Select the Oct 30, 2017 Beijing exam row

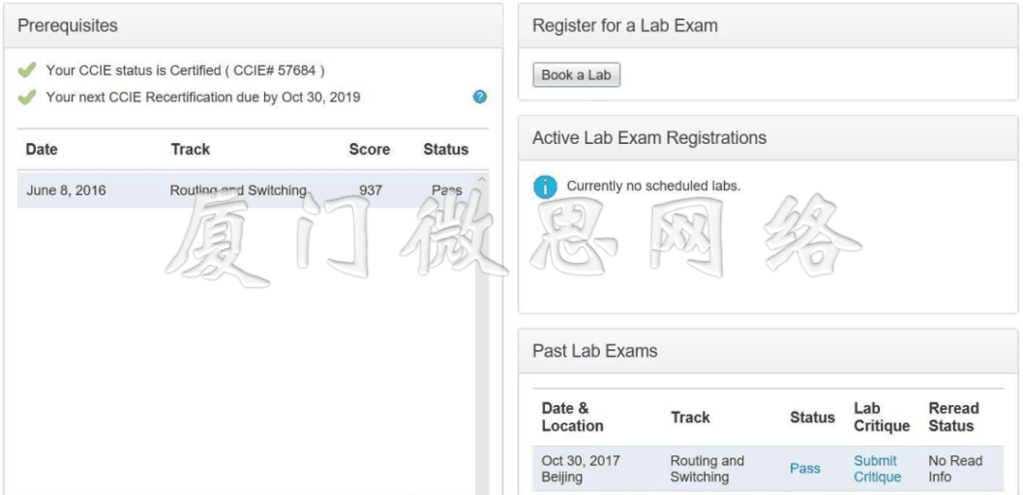coord(767,469)
